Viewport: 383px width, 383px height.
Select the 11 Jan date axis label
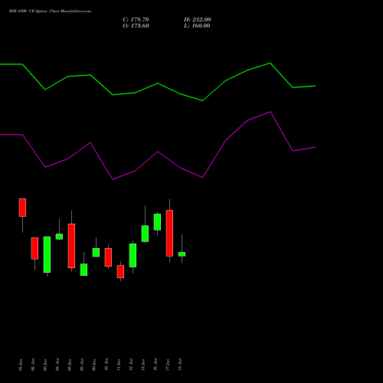119,365
